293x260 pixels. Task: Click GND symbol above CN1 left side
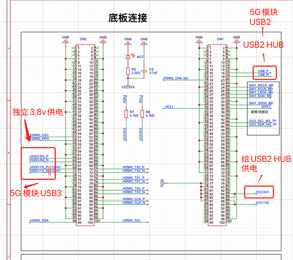pos(199,40)
